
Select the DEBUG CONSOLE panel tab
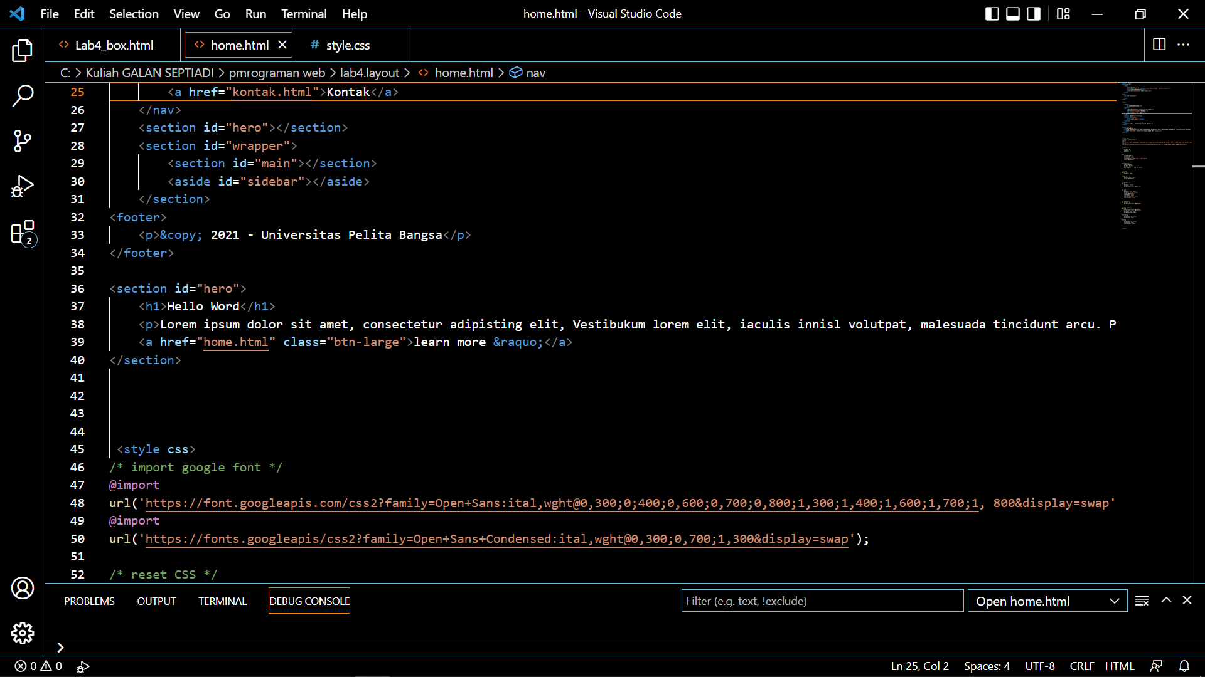point(309,601)
